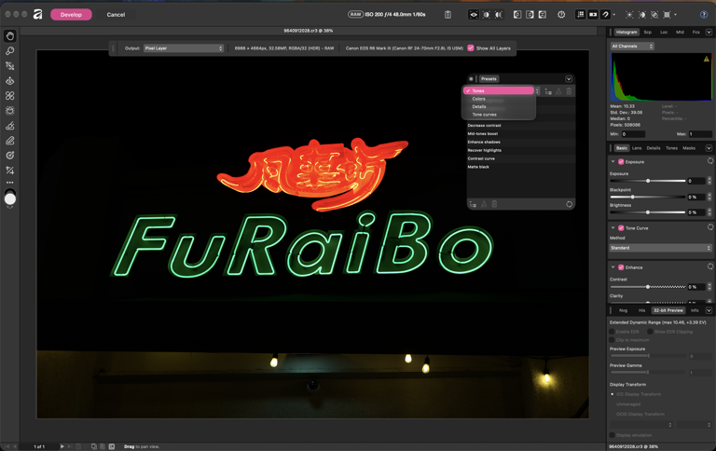
Task: Click the Sync Before icon
Action: coord(517,15)
